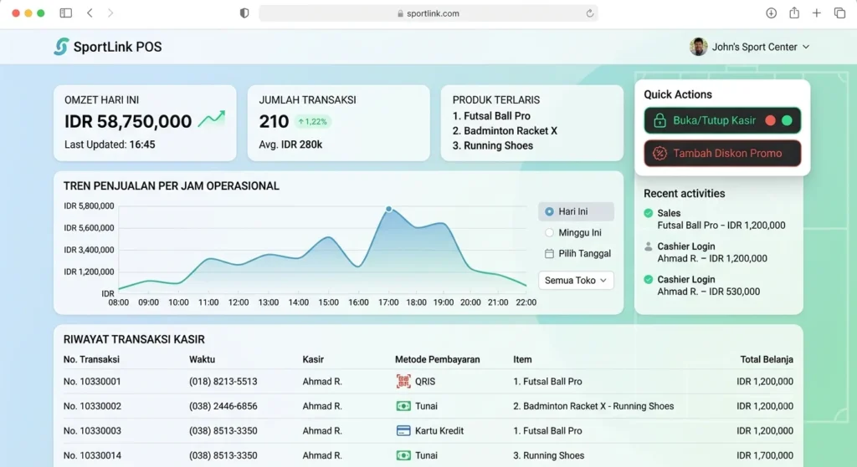Click the person icon beside first Cashier Login
The width and height of the screenshot is (857, 467).
(649, 246)
